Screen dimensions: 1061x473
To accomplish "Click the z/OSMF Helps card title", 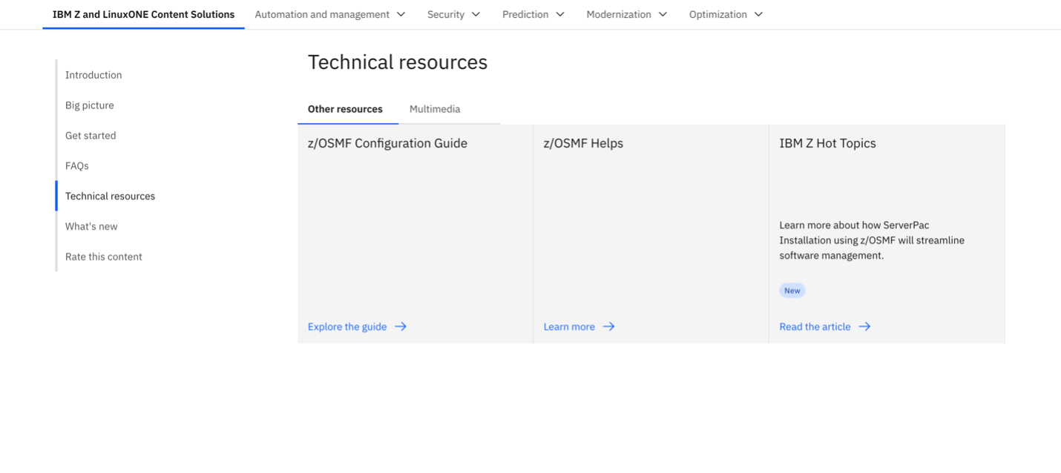I will (583, 144).
